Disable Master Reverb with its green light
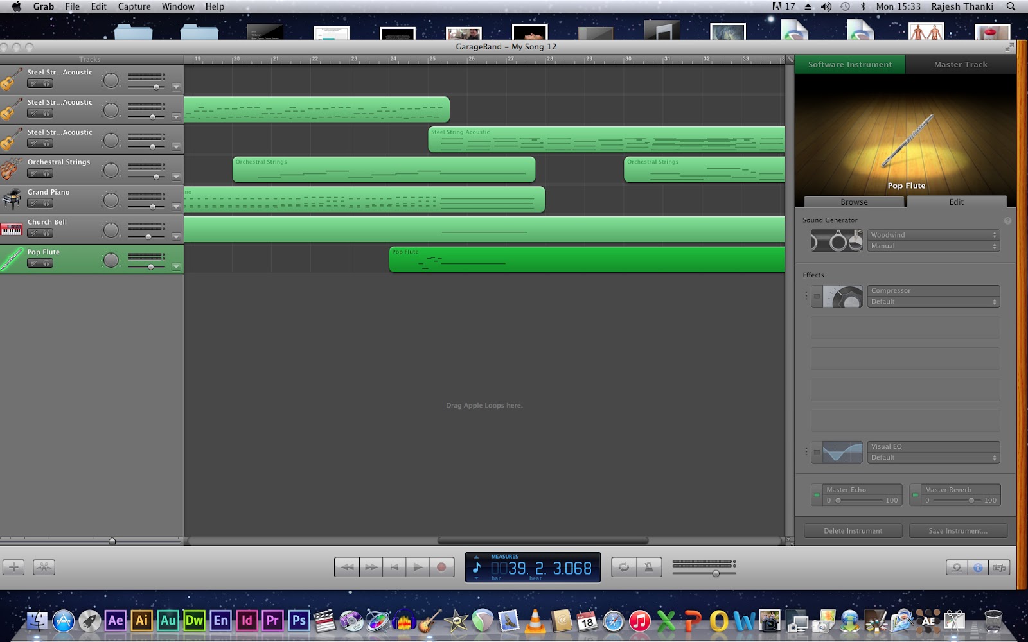This screenshot has width=1028, height=642. coord(916,495)
